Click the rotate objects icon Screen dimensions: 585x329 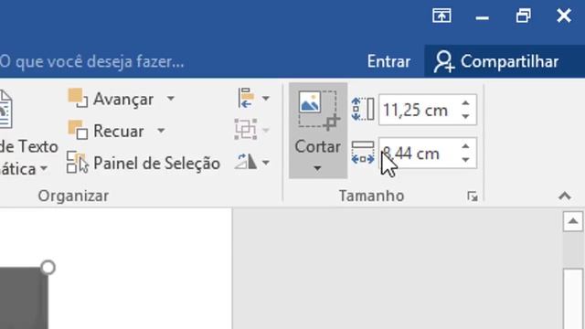[246, 163]
